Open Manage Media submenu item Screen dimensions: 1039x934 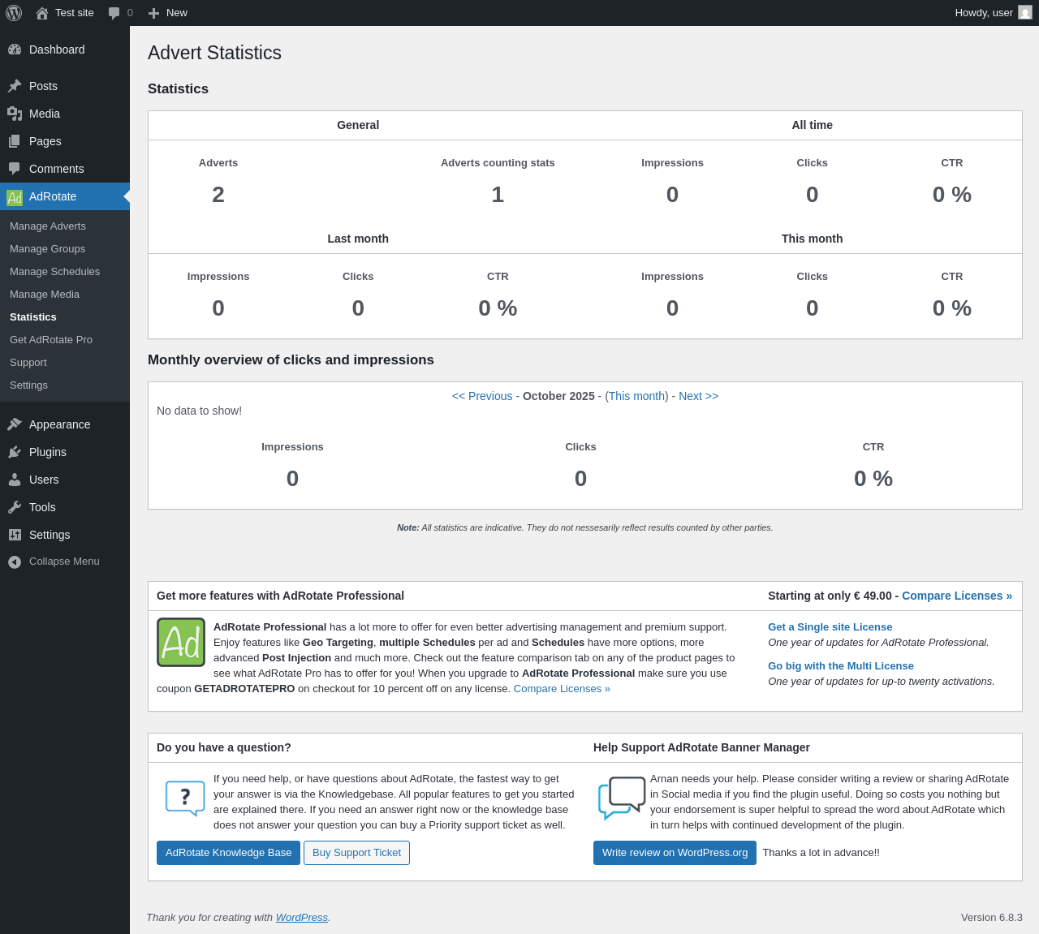pos(45,295)
